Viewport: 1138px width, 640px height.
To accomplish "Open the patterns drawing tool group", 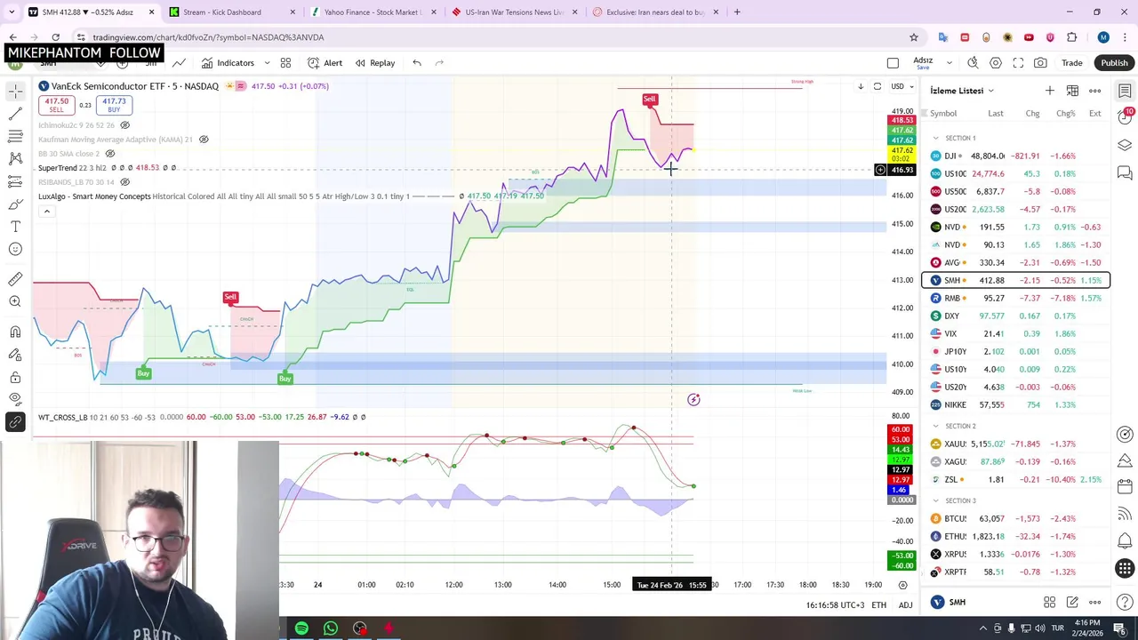I will tap(15, 158).
